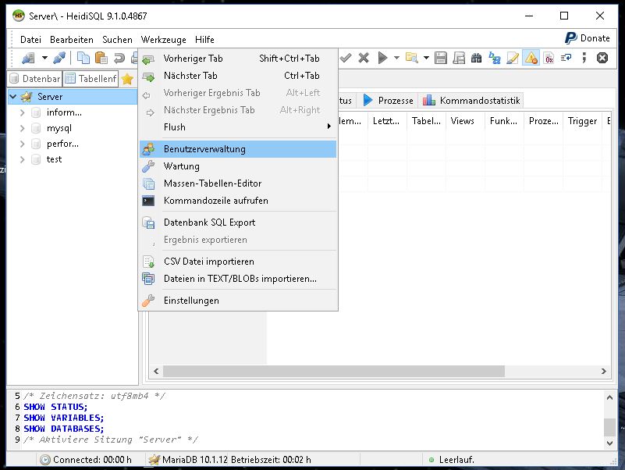
Task: Choose Wartung in the Werkzeuge menu
Action: (x=238, y=166)
